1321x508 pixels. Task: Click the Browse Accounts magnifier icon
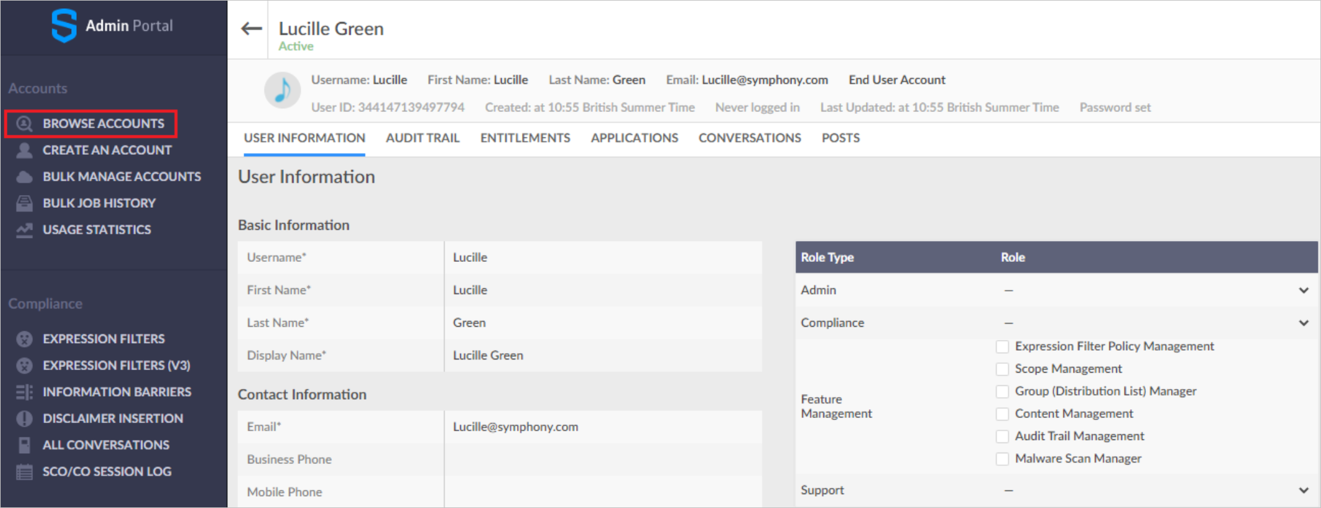point(24,123)
